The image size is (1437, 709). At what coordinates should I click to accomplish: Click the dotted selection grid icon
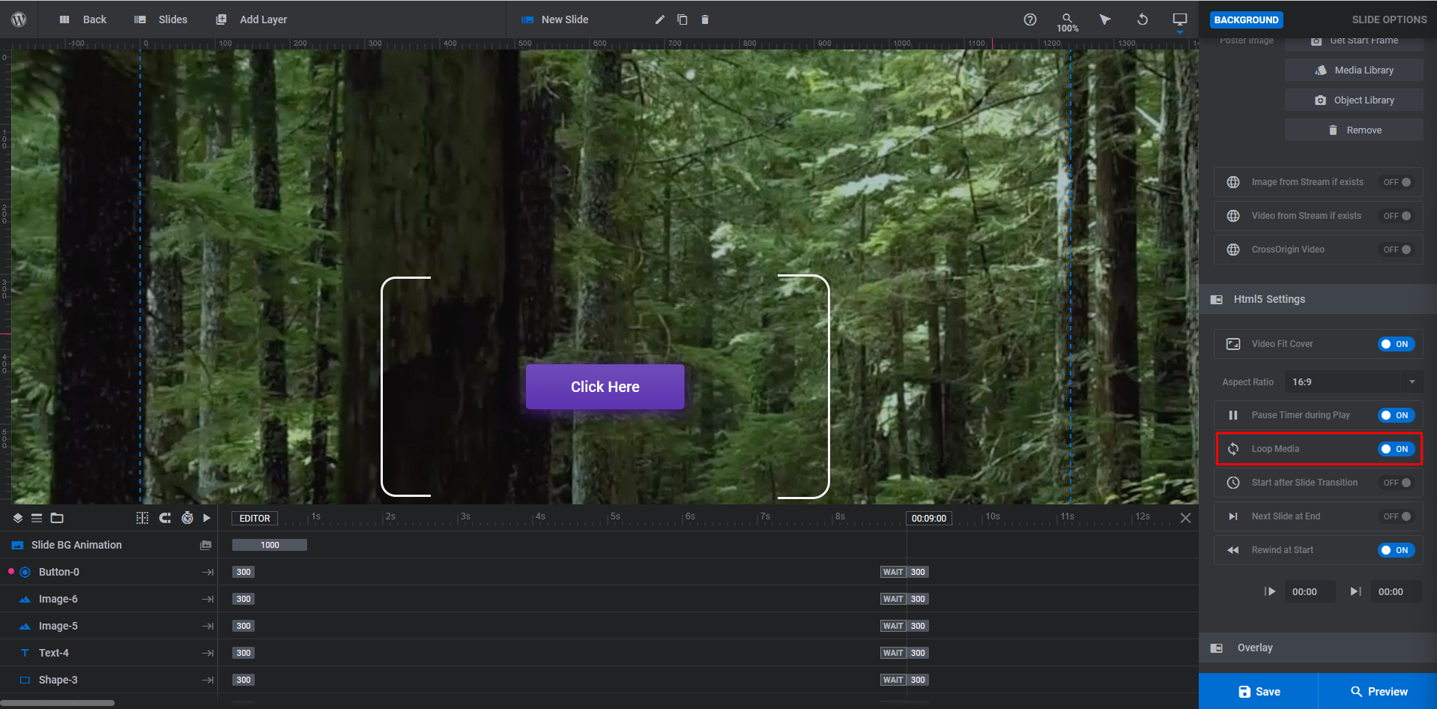[x=142, y=518]
